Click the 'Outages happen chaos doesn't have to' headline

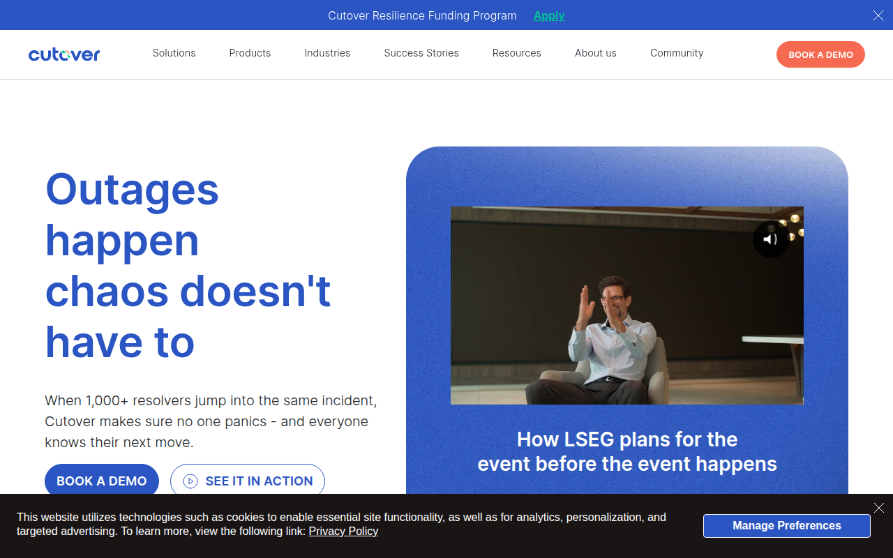pos(188,266)
